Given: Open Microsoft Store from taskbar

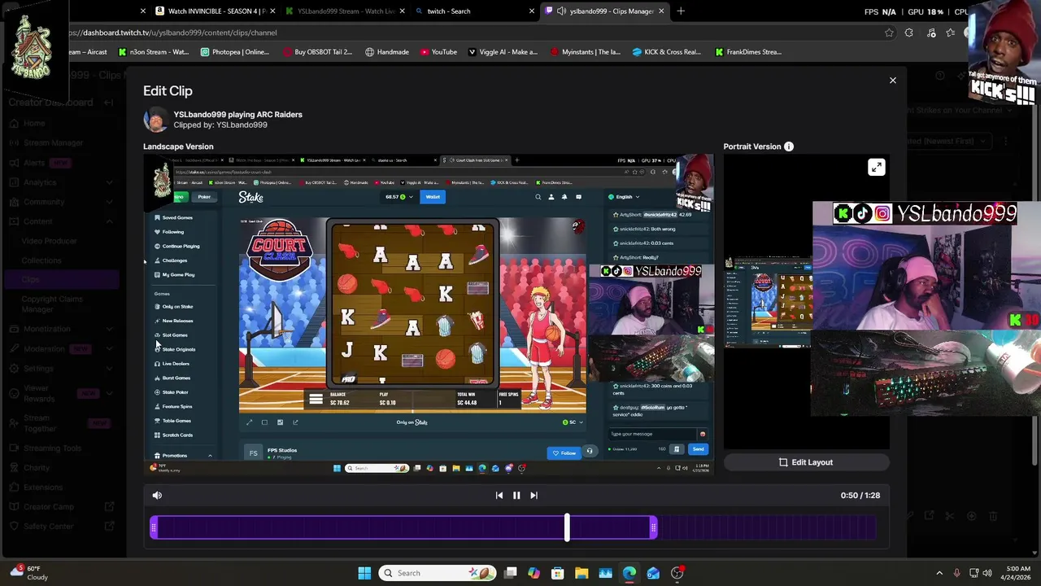Looking at the screenshot, I should pyautogui.click(x=558, y=573).
